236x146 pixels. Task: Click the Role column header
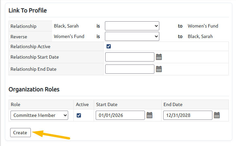pos(15,104)
